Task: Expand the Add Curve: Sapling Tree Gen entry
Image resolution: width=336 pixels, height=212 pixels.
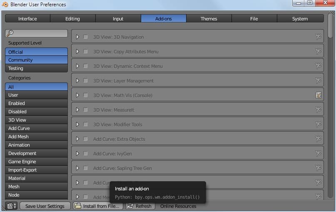Action: (x=77, y=168)
